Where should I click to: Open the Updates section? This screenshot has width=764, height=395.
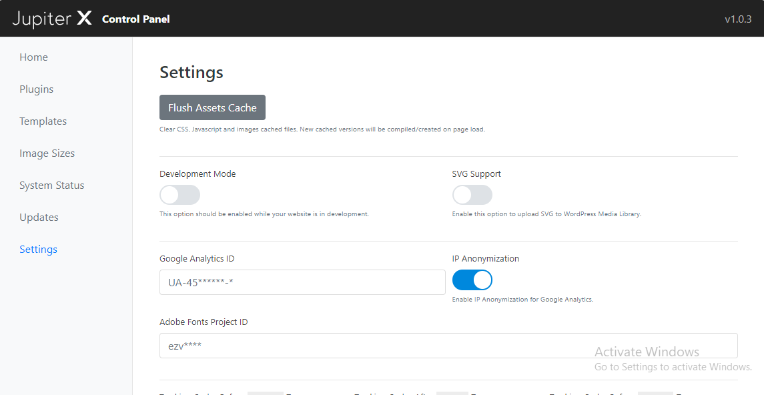(39, 218)
